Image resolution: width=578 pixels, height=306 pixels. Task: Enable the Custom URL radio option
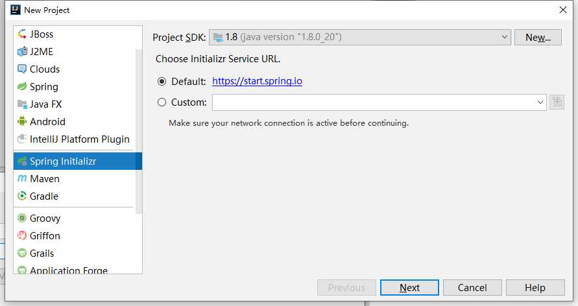(162, 102)
